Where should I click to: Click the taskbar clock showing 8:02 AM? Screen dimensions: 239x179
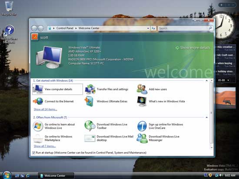click(x=230, y=176)
